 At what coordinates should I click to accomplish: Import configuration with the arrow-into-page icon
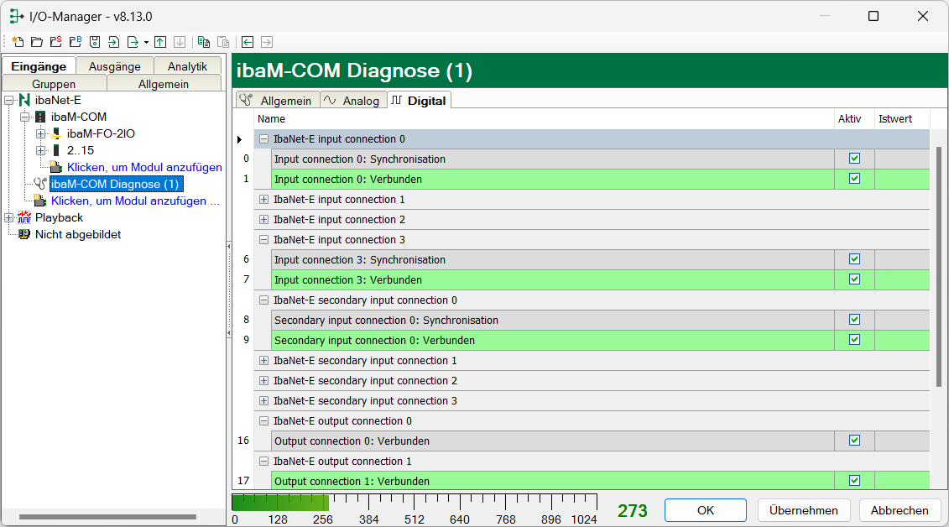coord(114,42)
